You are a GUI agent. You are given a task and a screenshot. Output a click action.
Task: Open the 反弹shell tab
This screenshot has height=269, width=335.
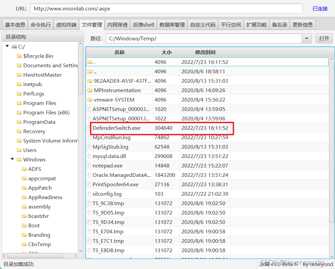[143, 25]
